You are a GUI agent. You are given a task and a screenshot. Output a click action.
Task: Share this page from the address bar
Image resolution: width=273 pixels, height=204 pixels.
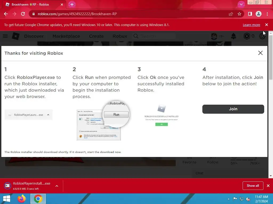click(x=231, y=14)
